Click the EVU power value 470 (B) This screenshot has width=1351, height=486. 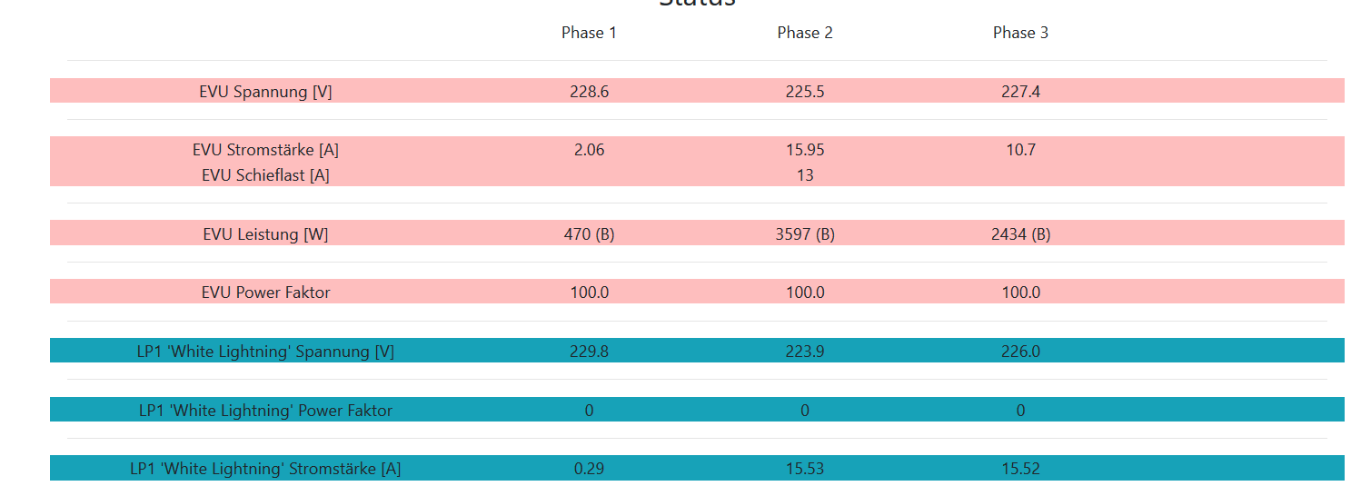(x=589, y=234)
